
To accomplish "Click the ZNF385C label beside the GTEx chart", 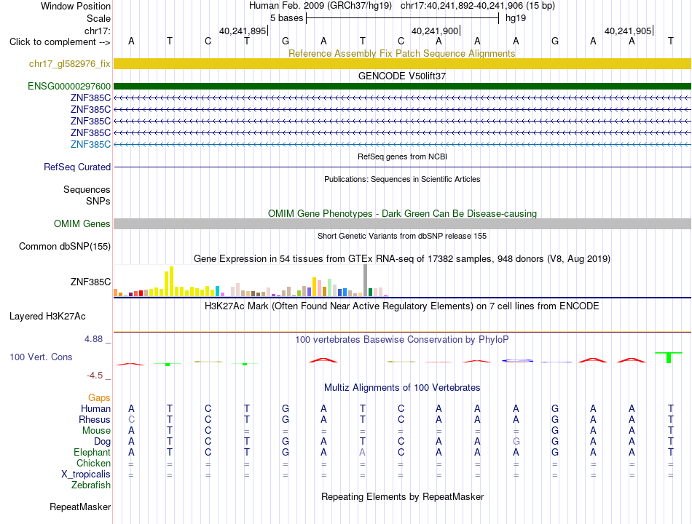I will tap(90, 282).
